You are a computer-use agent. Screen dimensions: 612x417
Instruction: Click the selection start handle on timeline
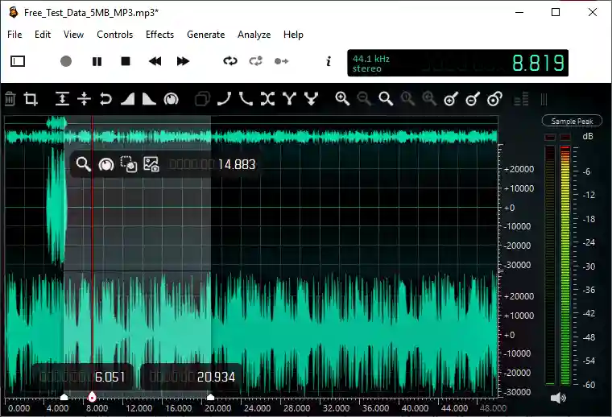pos(64,397)
